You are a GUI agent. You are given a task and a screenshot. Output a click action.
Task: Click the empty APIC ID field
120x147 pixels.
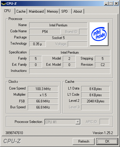pos(104,122)
